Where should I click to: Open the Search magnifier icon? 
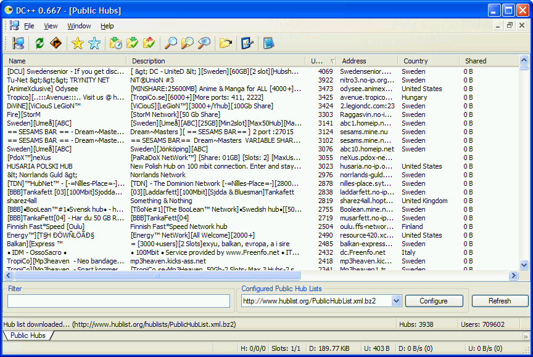click(171, 44)
